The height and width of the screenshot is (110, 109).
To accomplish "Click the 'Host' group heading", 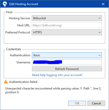I will 9,12.
